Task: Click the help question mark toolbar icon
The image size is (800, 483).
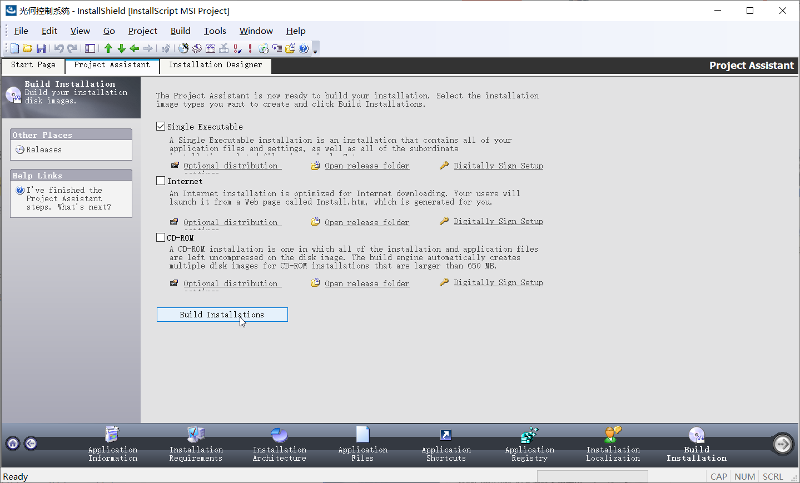Action: click(x=304, y=48)
